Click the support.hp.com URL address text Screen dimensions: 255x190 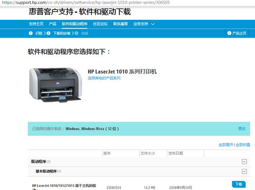click(86, 3)
